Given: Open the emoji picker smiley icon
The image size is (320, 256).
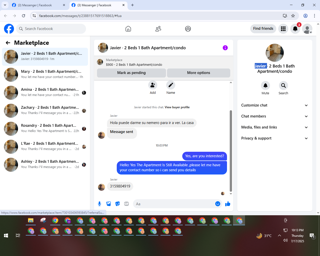Looking at the screenshot, I should 218,204.
